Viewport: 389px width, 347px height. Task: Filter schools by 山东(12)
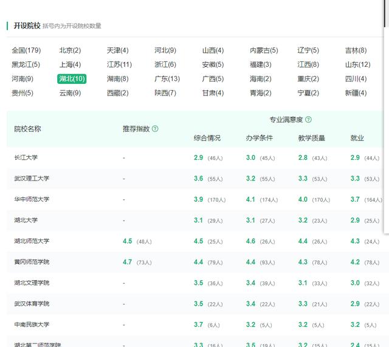[358, 64]
